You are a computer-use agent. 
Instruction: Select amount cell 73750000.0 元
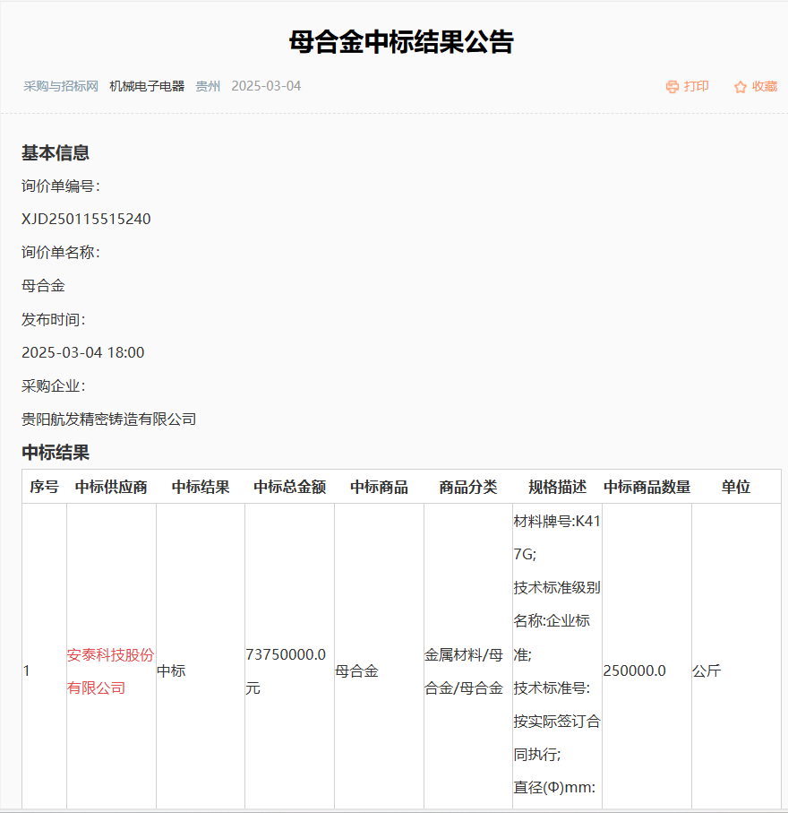(286, 671)
